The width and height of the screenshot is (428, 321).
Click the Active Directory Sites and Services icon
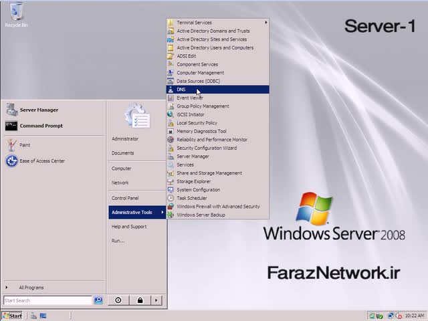point(171,39)
